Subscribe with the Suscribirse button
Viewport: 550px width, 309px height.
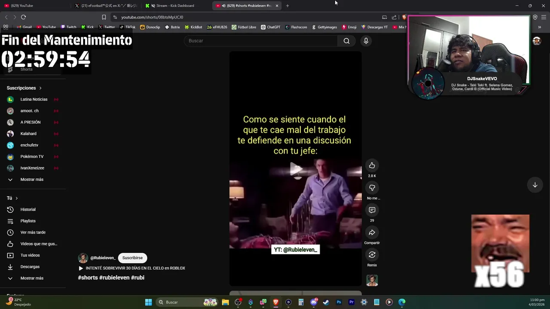[x=132, y=258]
